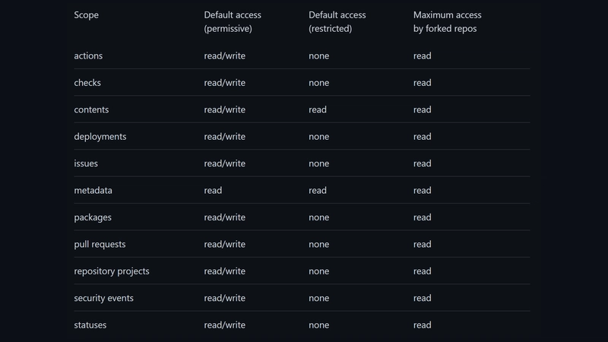Click the permissive 'read/write' value for actions
608x342 pixels.
click(x=224, y=56)
